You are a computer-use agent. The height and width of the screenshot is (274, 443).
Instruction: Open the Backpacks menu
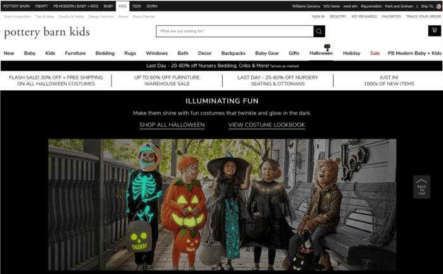tap(234, 53)
